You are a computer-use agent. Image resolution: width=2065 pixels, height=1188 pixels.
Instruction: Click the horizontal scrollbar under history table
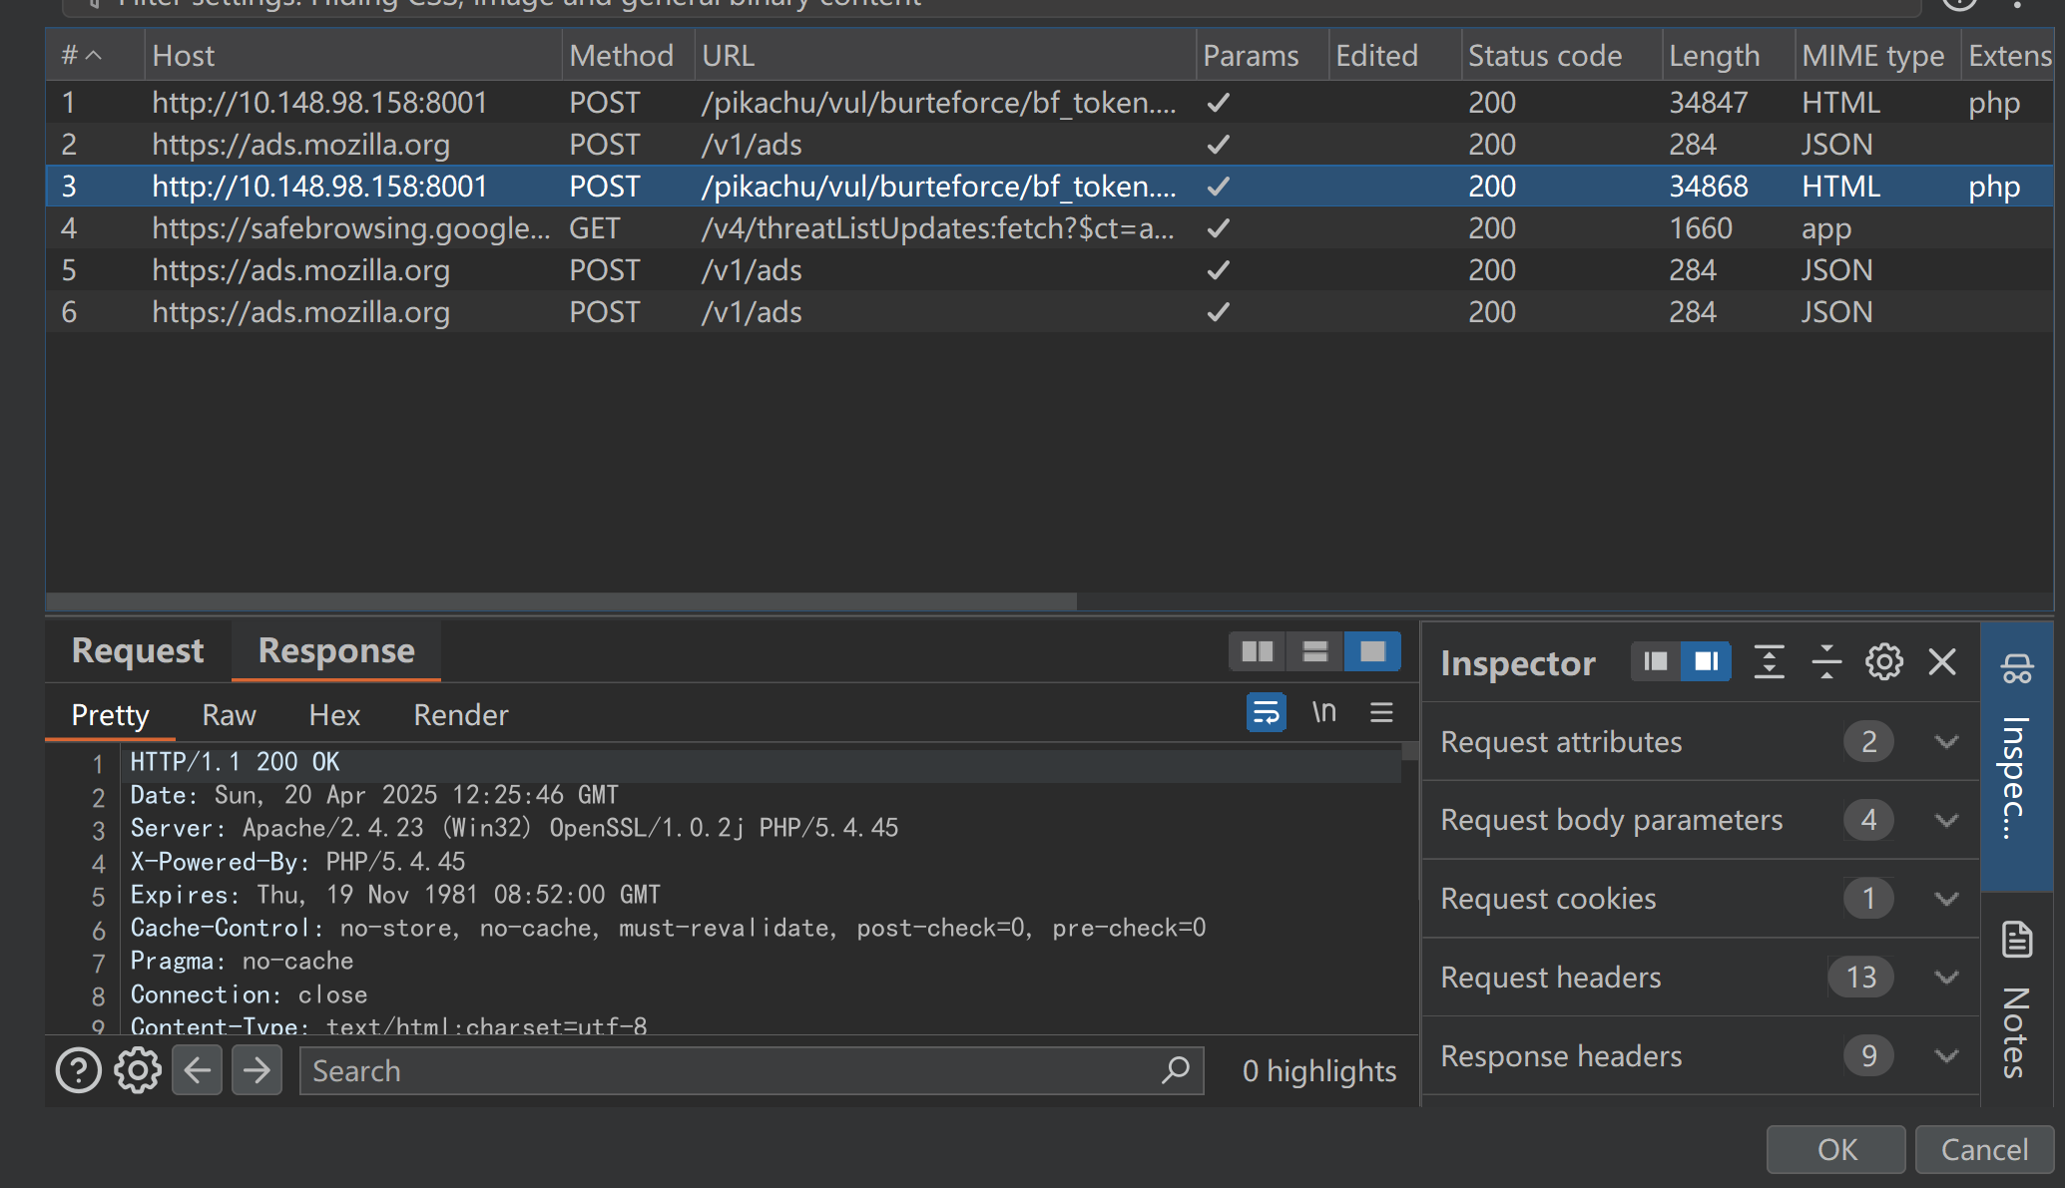[x=561, y=601]
